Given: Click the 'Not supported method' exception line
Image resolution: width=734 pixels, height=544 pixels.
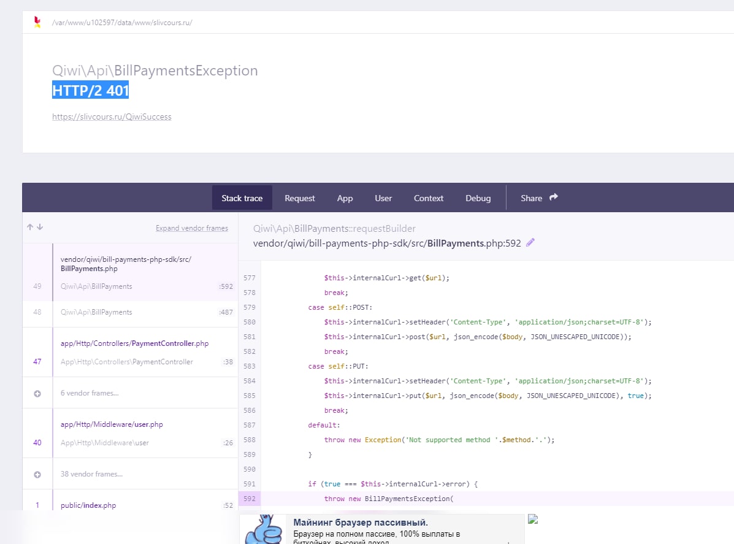Looking at the screenshot, I should point(439,440).
